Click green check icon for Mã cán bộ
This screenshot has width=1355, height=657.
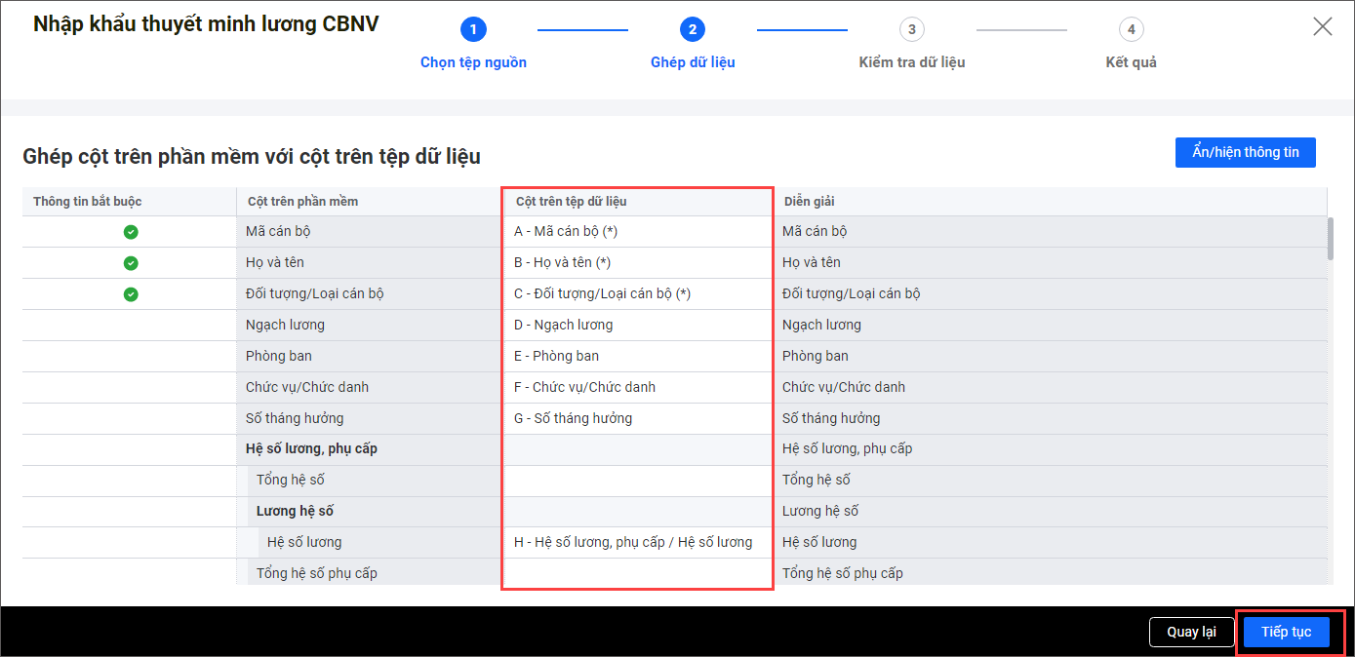coord(131,232)
